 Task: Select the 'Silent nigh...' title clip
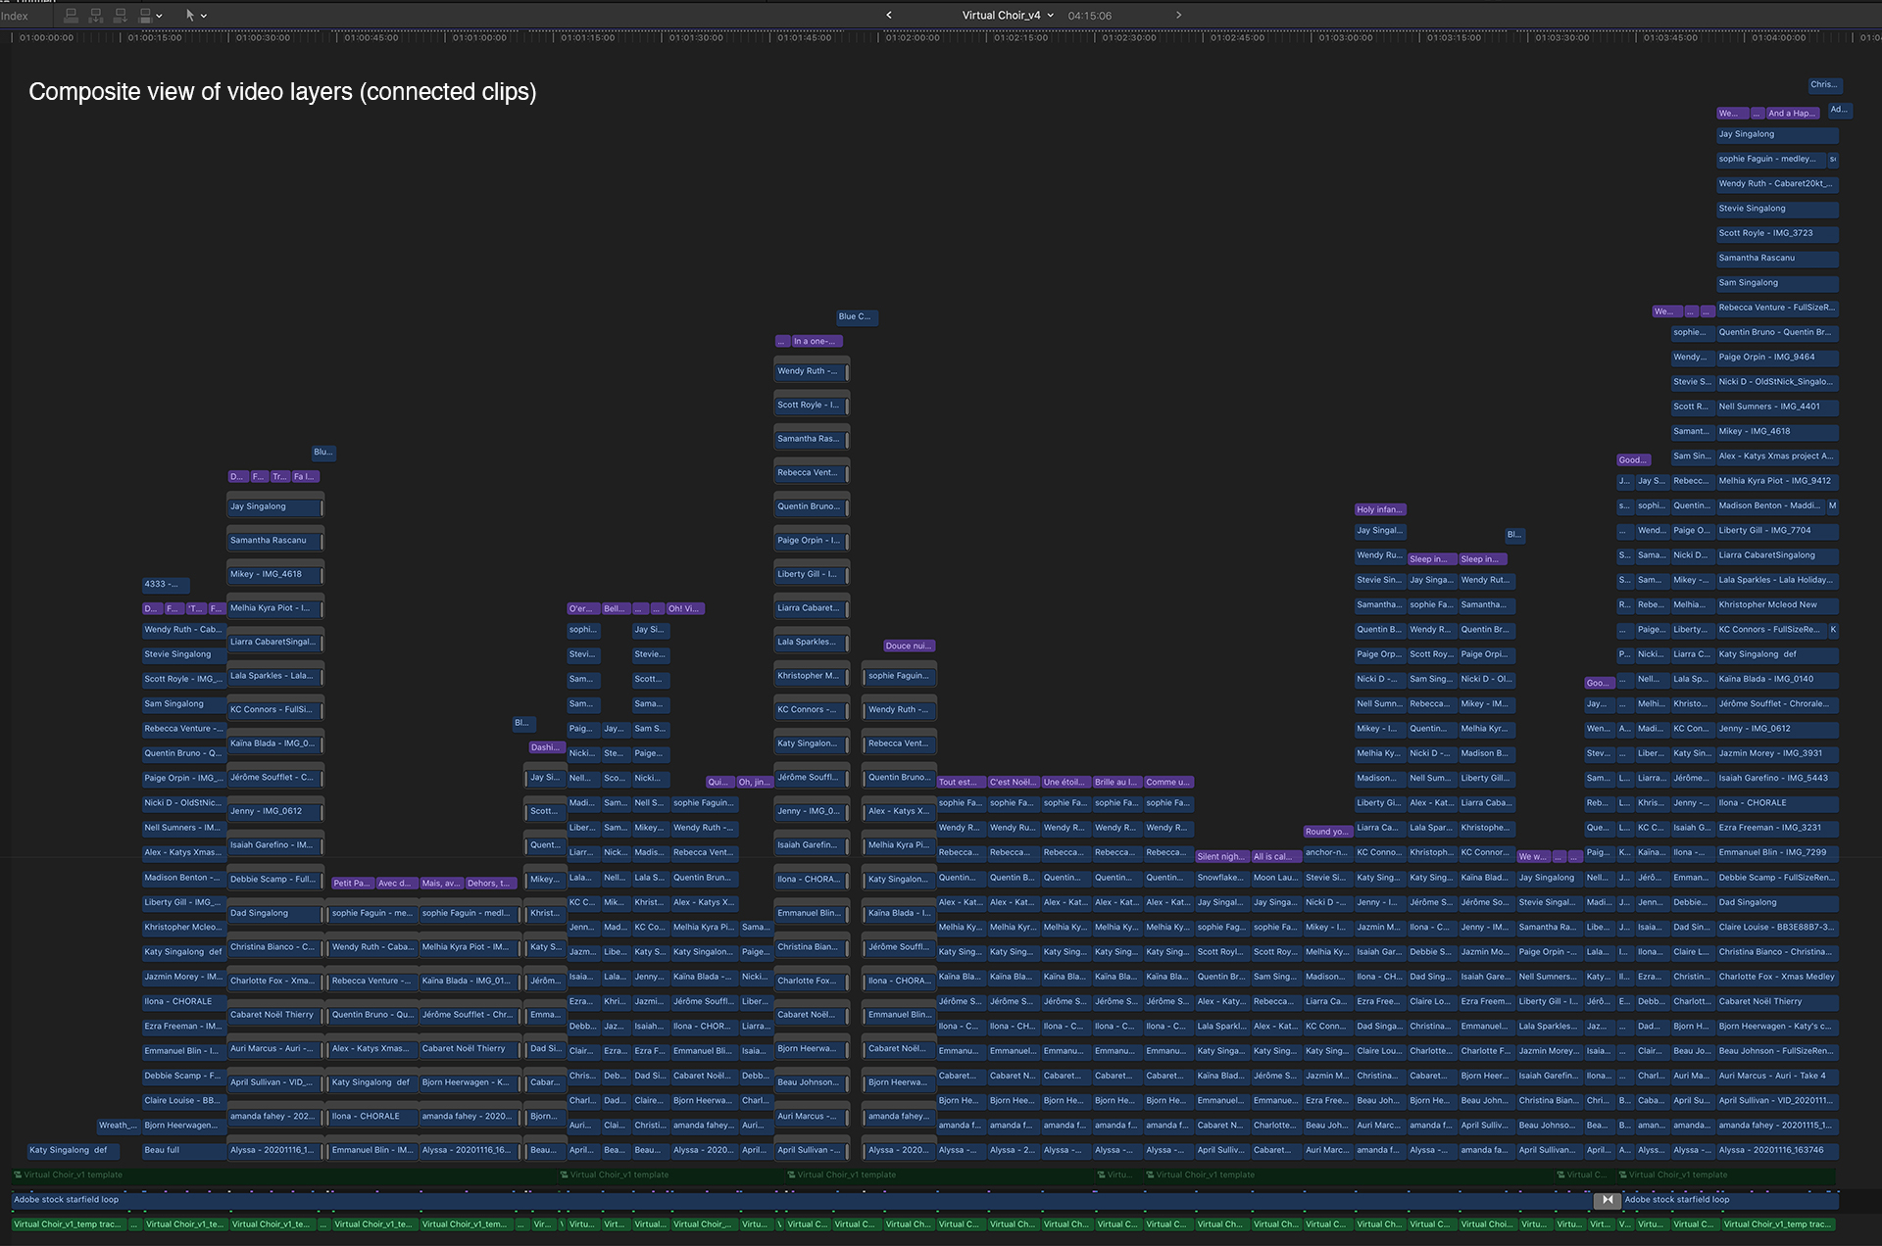(1222, 856)
